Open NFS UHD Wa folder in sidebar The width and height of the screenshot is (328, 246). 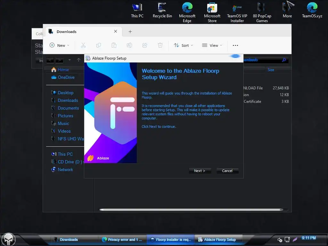pos(67,139)
